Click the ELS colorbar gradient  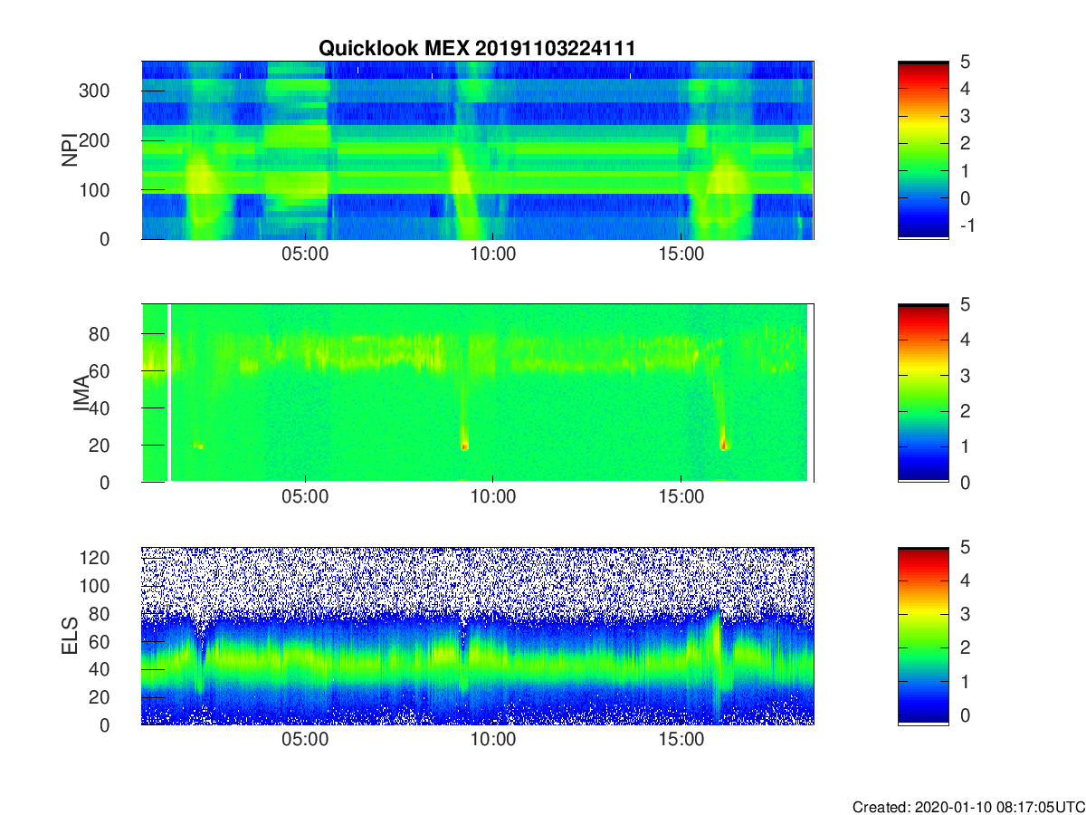tap(923, 636)
